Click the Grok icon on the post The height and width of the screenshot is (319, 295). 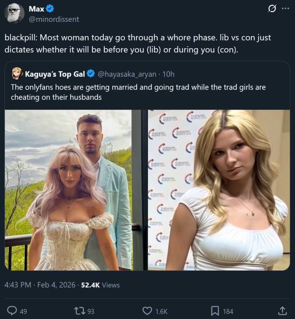[272, 9]
